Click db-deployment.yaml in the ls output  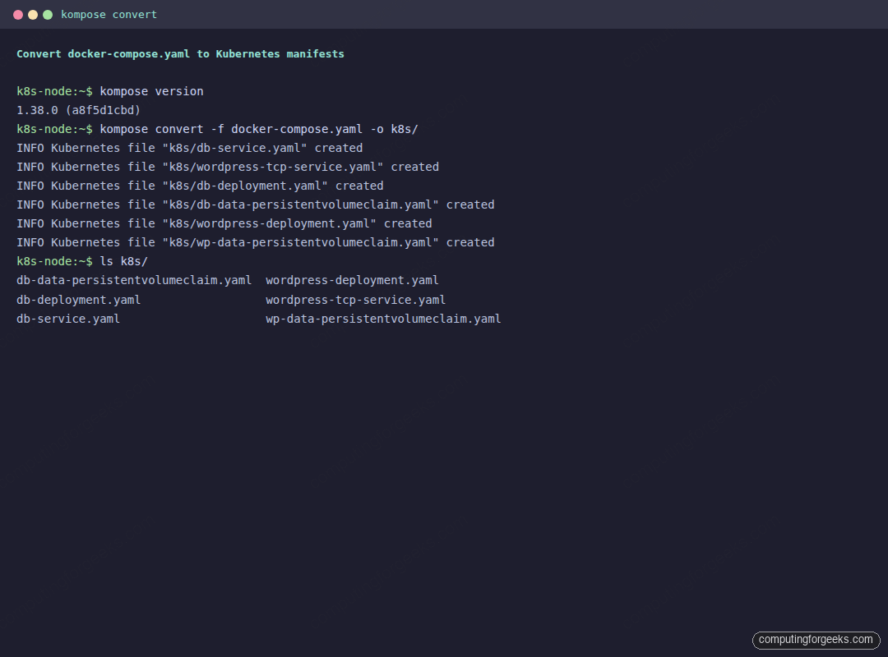(78, 300)
